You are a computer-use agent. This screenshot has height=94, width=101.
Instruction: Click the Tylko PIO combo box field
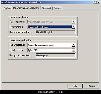pyautogui.click(x=51, y=50)
